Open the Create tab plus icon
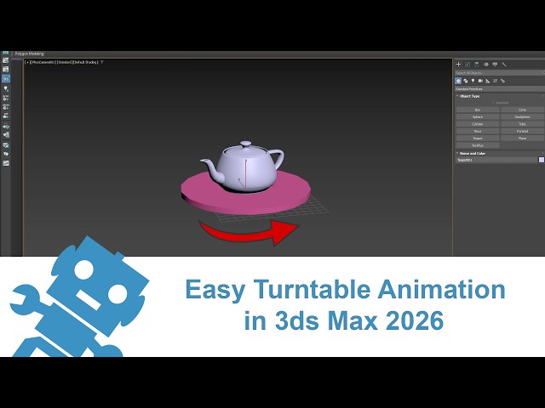This screenshot has width=545, height=408. point(458,65)
